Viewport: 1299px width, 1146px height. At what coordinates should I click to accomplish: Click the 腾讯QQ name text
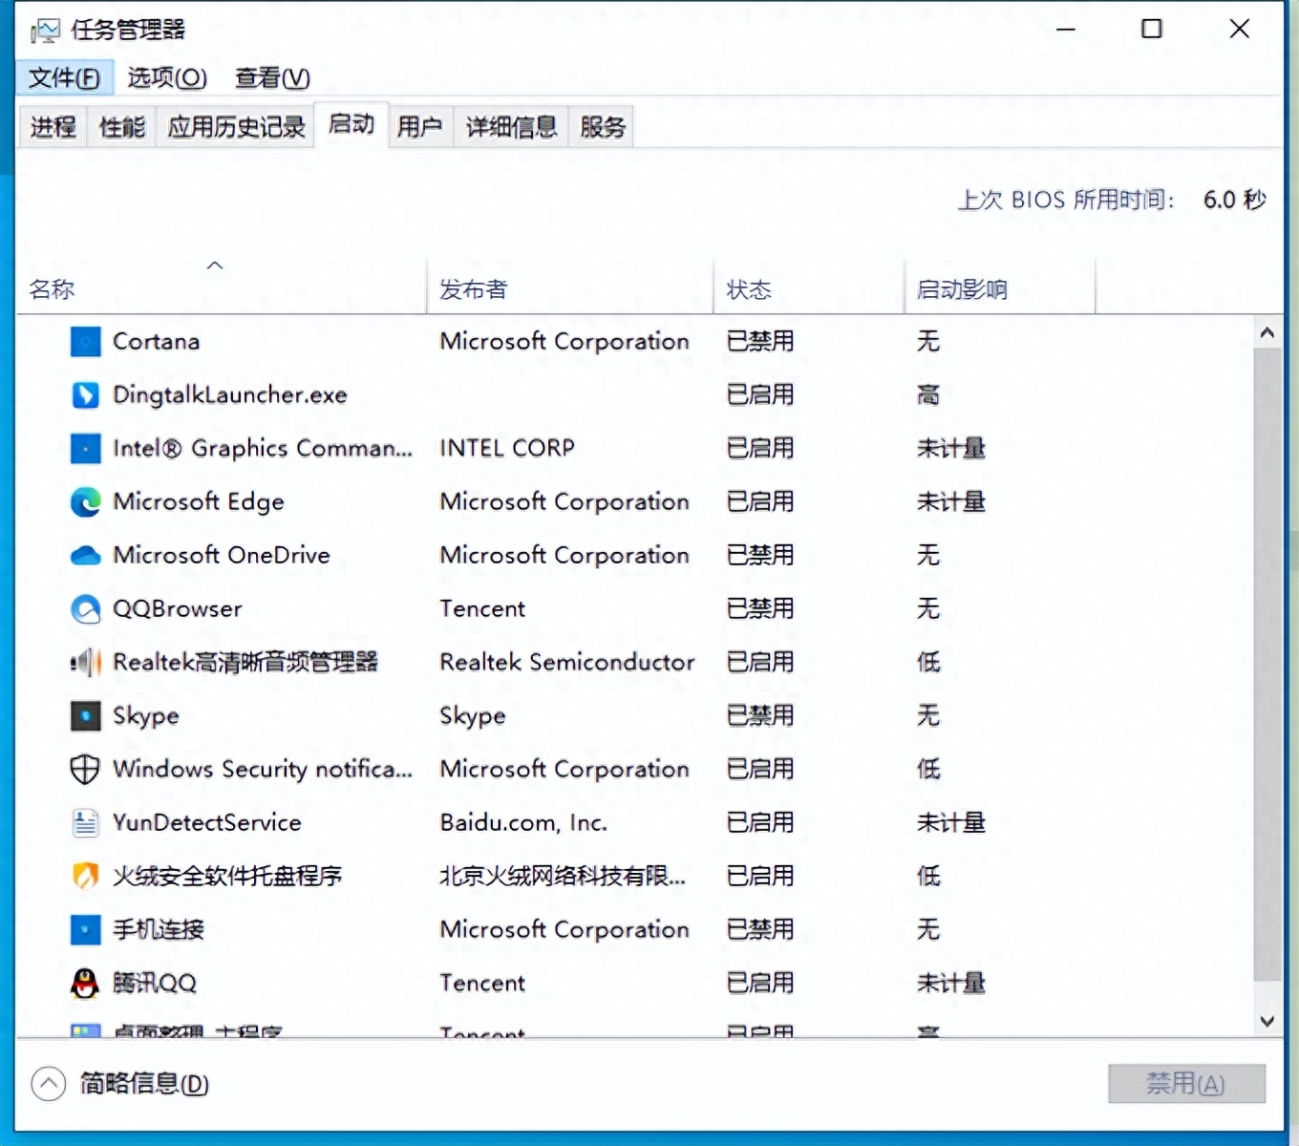click(x=155, y=983)
